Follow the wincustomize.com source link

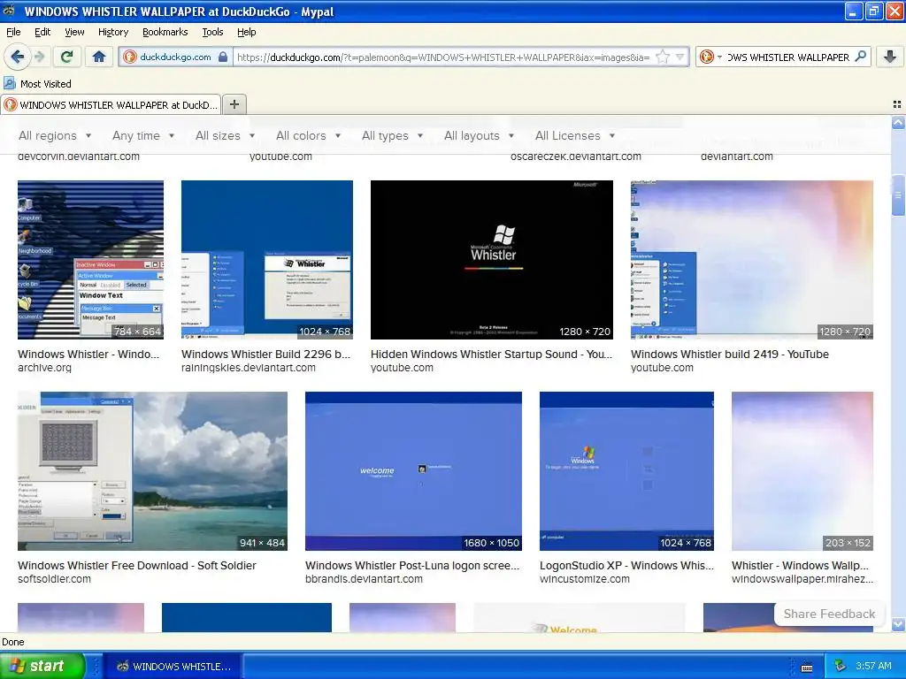[585, 579]
